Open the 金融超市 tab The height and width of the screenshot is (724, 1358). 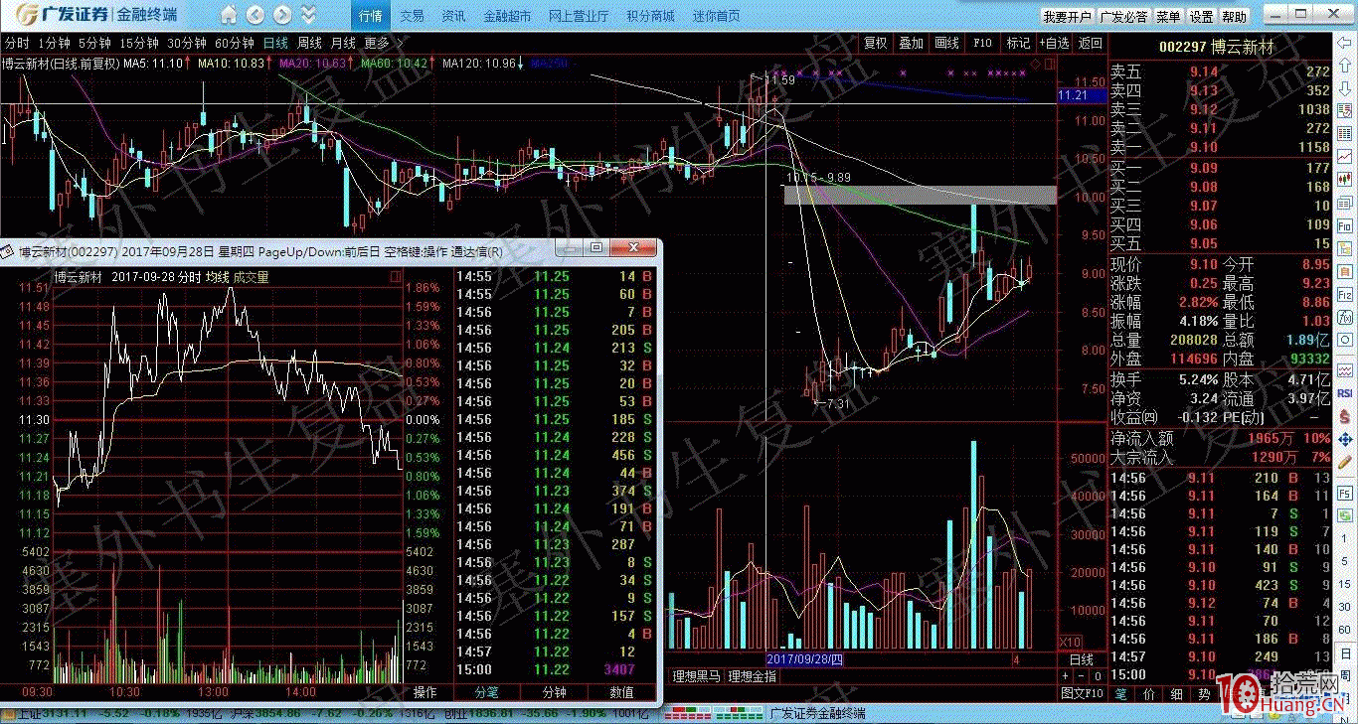[507, 16]
